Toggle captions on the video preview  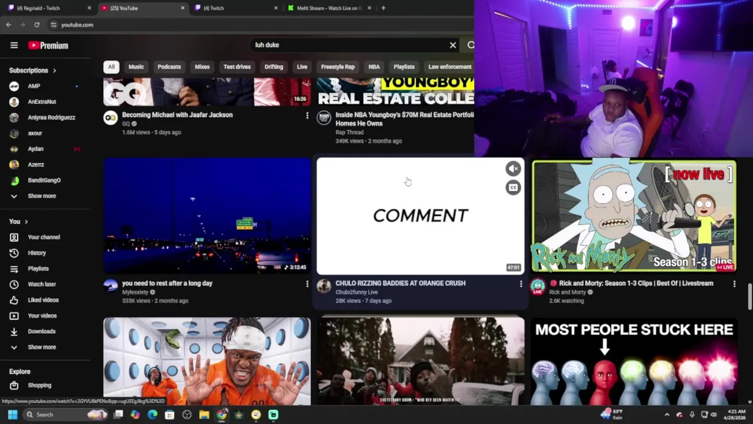point(513,188)
